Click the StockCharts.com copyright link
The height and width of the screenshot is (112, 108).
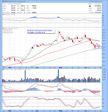[x=96, y=2]
